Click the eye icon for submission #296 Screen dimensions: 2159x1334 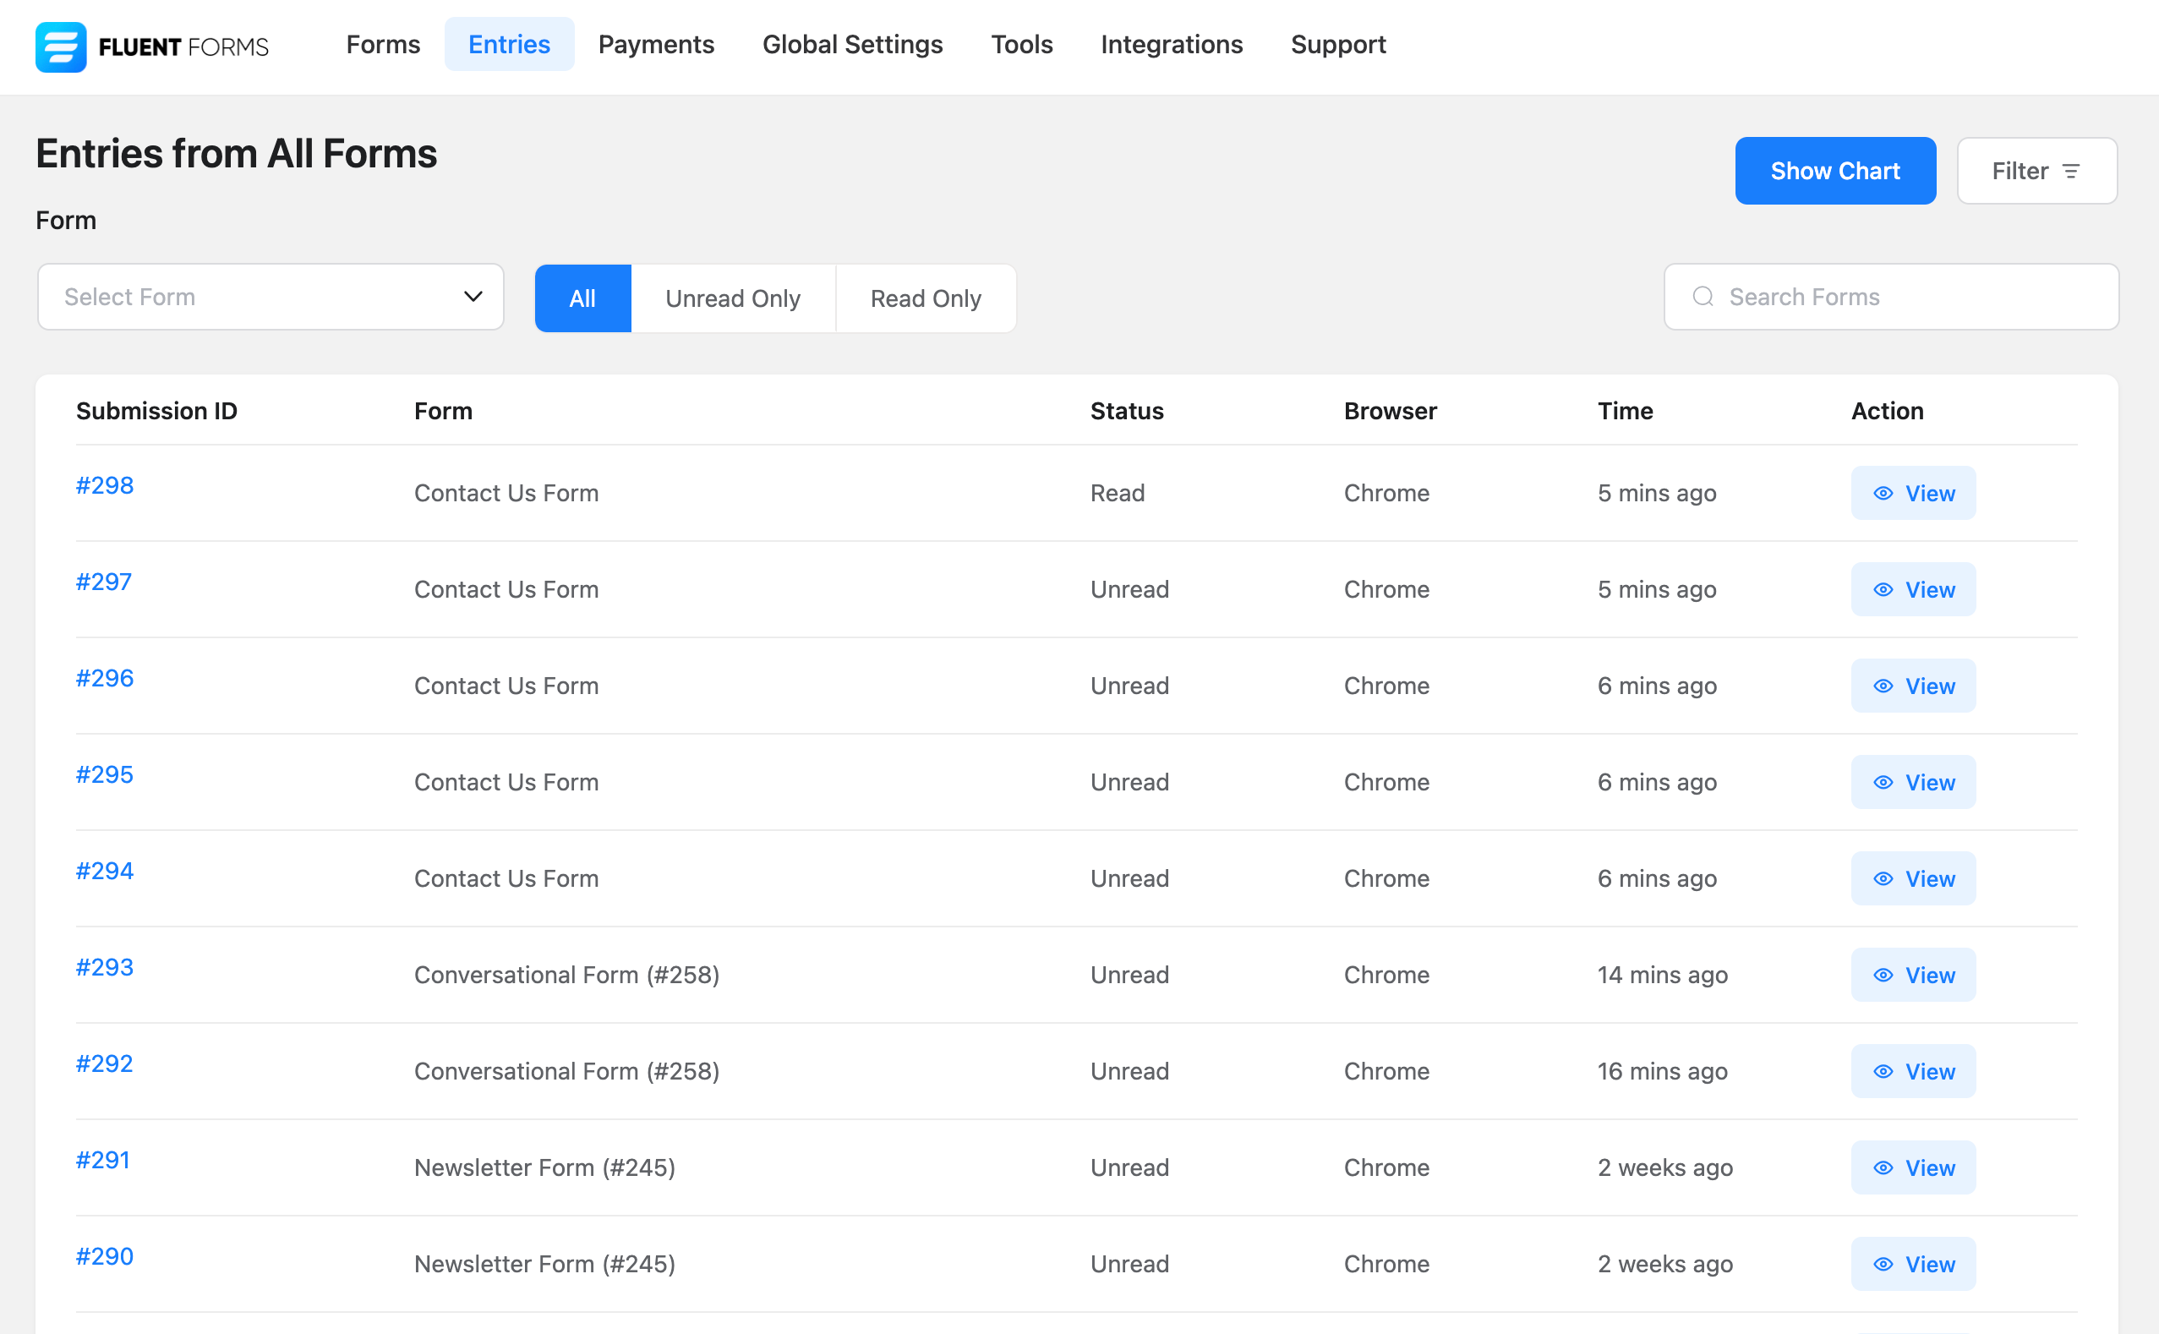coord(1883,686)
